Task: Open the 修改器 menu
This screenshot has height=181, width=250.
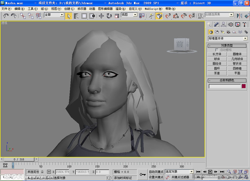Action: [82, 9]
